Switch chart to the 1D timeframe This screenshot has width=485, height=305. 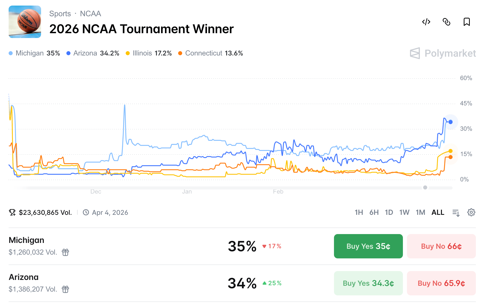click(x=389, y=213)
